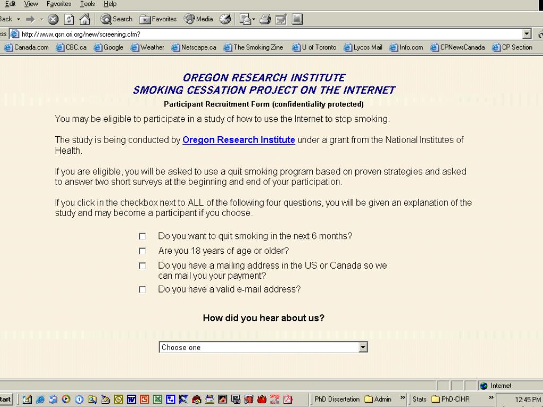
Task: Click the red flame quick launch icon
Action: (x=262, y=400)
